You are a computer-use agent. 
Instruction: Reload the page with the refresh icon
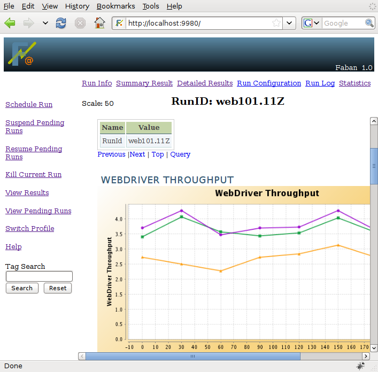pyautogui.click(x=61, y=23)
